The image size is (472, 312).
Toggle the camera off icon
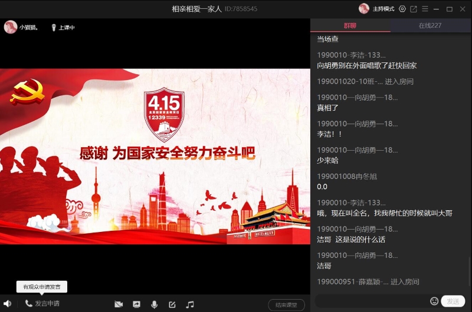pos(119,304)
